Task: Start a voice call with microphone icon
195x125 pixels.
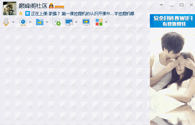Action: 6,22
